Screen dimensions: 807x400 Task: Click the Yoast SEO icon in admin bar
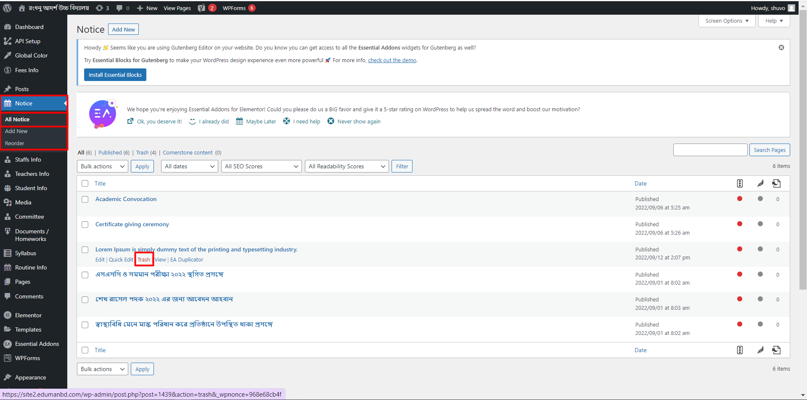pyautogui.click(x=202, y=8)
